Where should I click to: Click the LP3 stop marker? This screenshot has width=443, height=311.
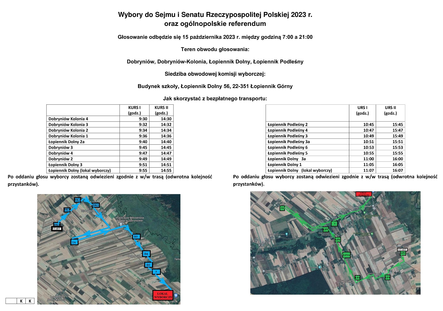tap(357, 278)
